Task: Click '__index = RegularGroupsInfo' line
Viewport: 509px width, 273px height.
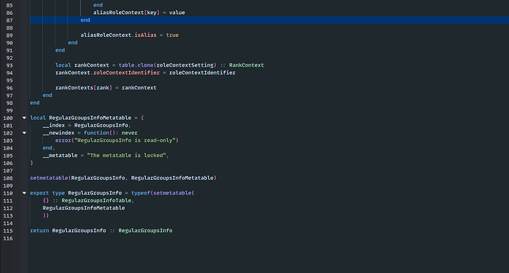Action: (x=86, y=126)
